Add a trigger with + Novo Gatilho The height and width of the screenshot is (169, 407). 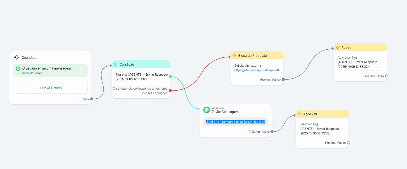pos(50,88)
